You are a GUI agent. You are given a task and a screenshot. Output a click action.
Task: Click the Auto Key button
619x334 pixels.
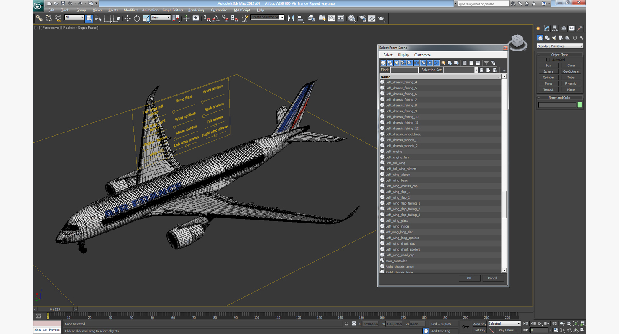coord(480,324)
